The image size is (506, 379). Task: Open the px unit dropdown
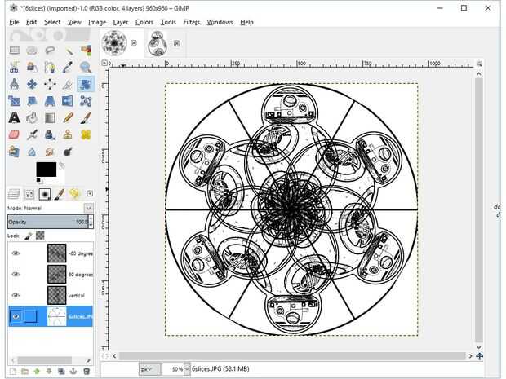149,369
